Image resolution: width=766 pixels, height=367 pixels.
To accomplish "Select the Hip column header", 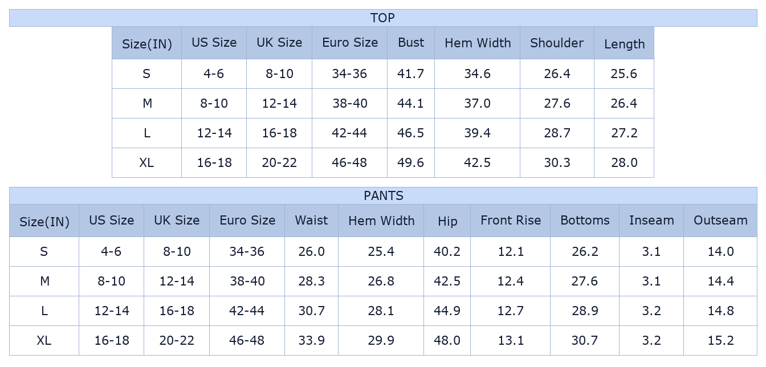I will tap(447, 221).
